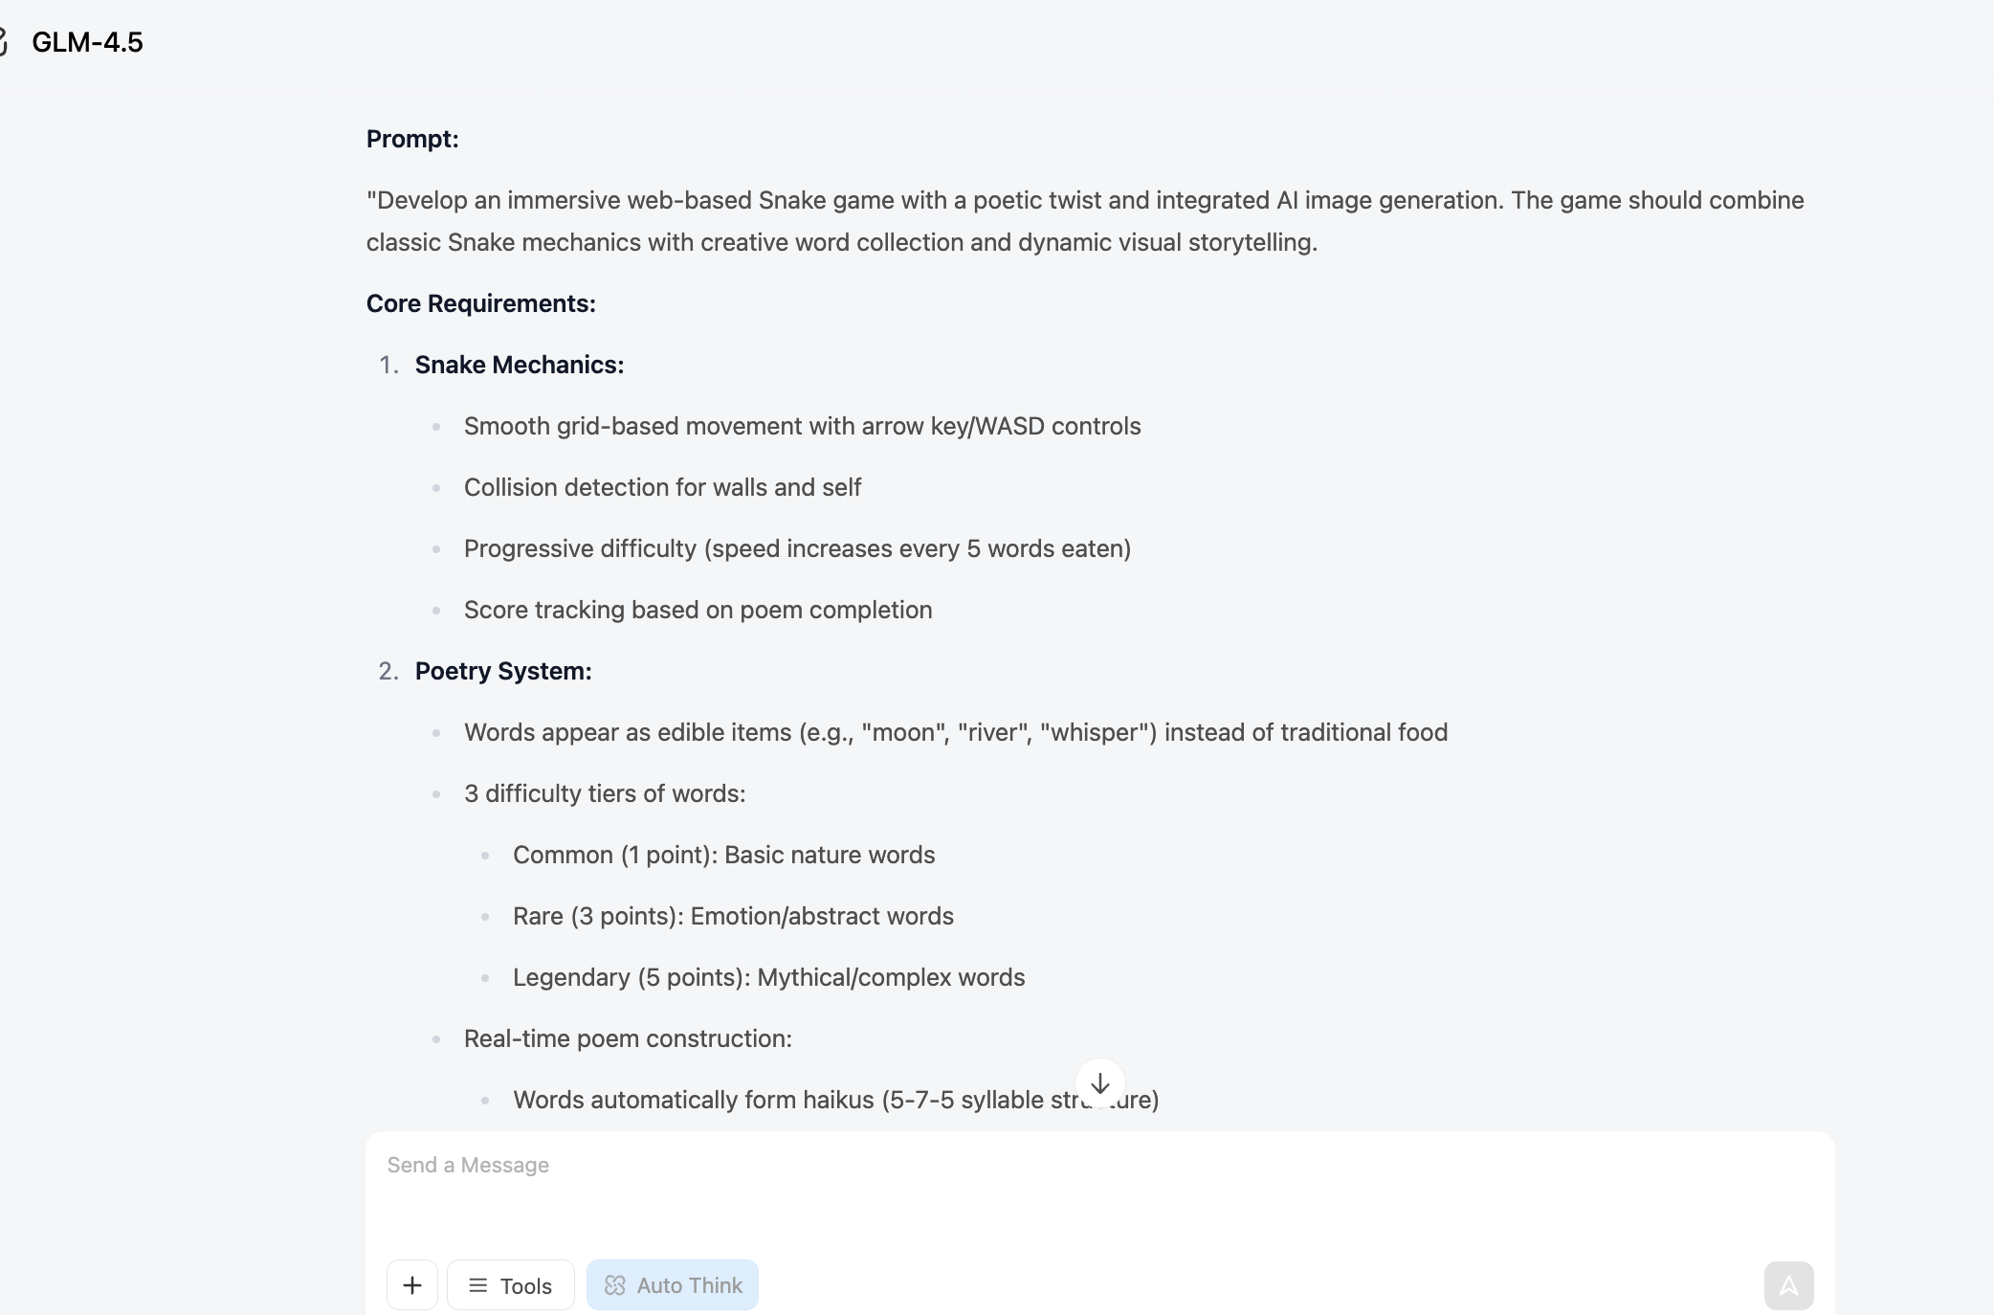Click the "Real-time poem construction:" bullet
1994x1315 pixels.
(x=628, y=1038)
